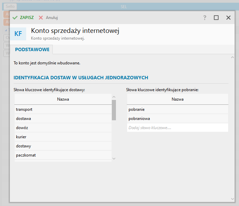Click the Sello button in the background

pos(10,6)
